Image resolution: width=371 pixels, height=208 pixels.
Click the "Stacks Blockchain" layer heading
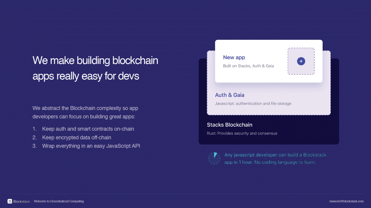(229, 125)
